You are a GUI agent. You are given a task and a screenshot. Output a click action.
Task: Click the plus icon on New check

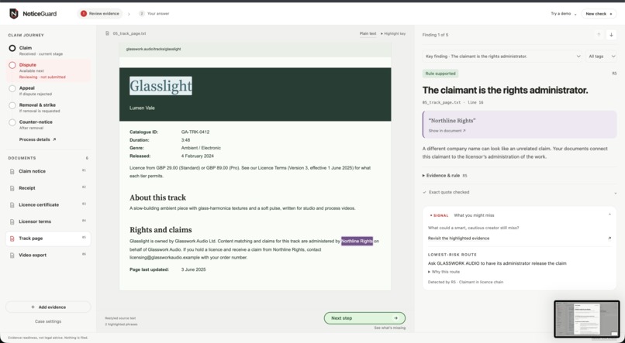point(610,14)
